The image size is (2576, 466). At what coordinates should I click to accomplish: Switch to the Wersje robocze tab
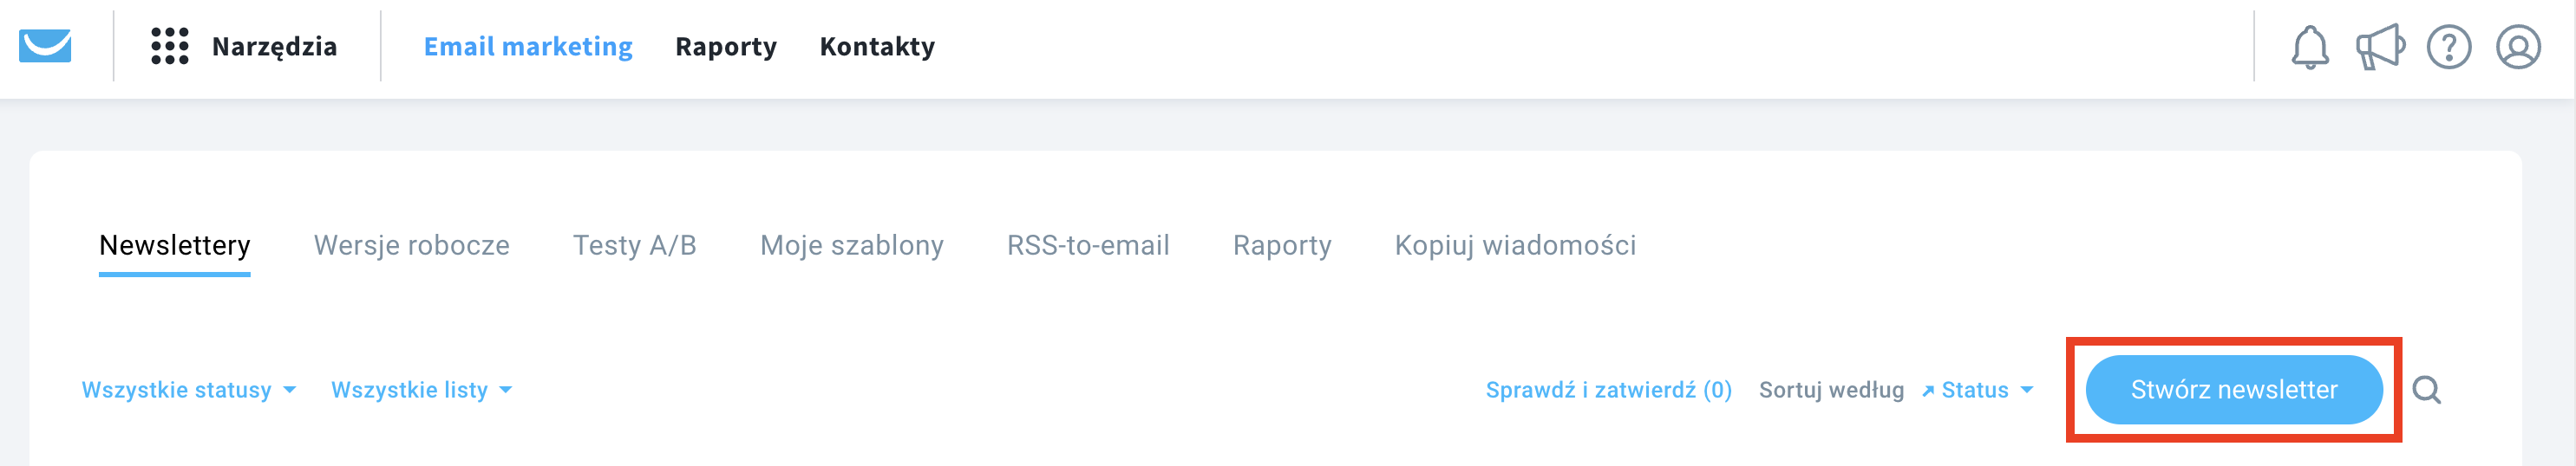[x=412, y=245]
